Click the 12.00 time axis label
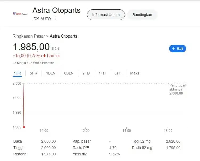200x161 pixels. pyautogui.click(x=85, y=131)
